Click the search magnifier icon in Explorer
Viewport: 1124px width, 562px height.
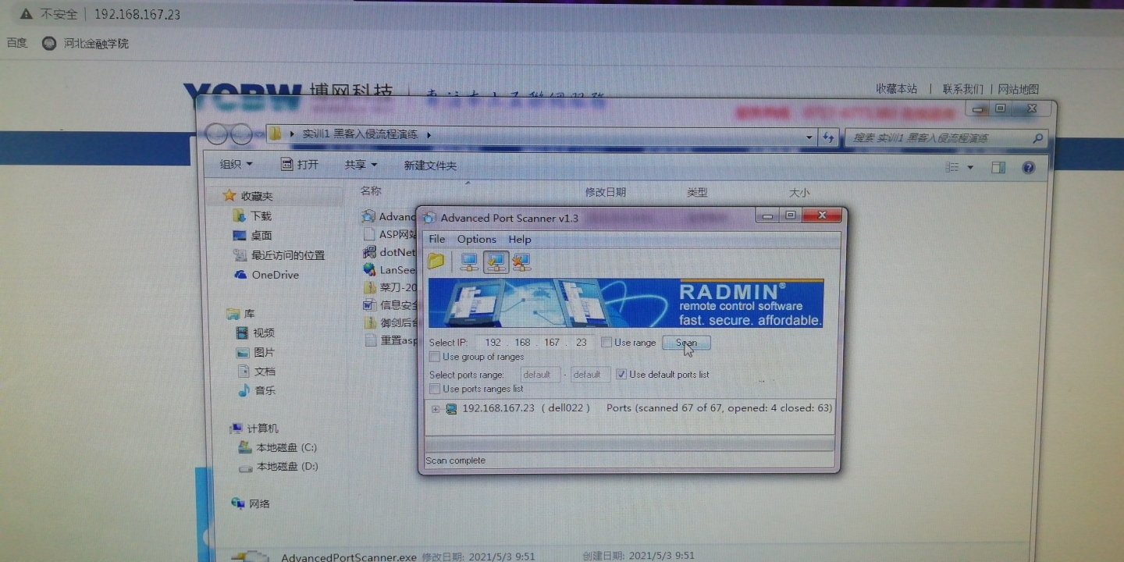click(1037, 138)
